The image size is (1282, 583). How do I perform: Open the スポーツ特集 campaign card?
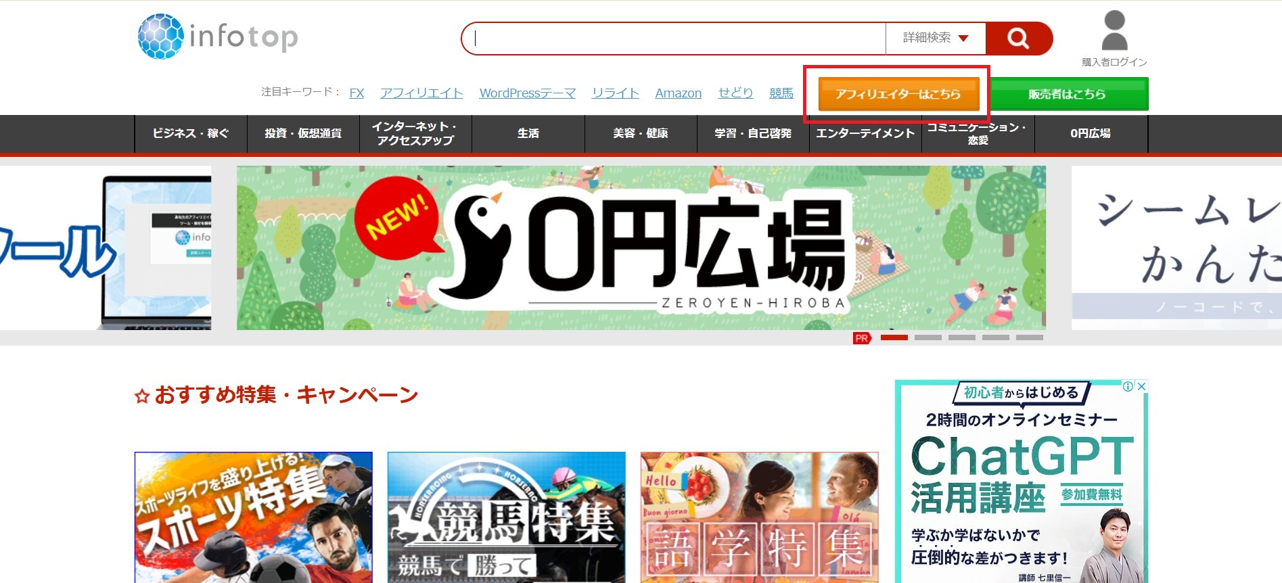(254, 517)
